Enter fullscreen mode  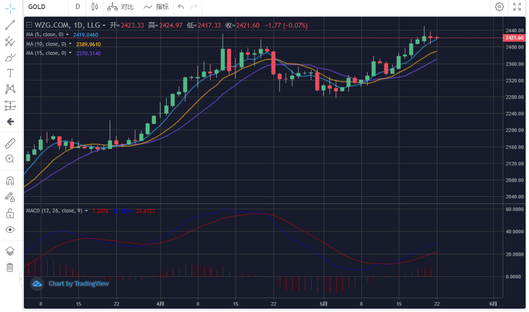pyautogui.click(x=517, y=7)
